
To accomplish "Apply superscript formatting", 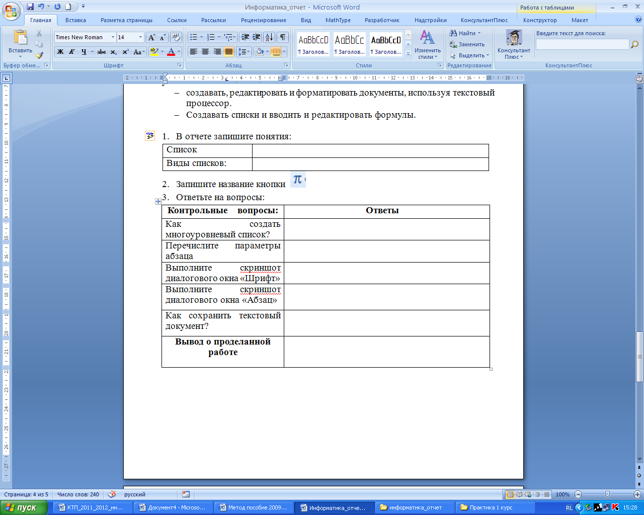I will (126, 52).
